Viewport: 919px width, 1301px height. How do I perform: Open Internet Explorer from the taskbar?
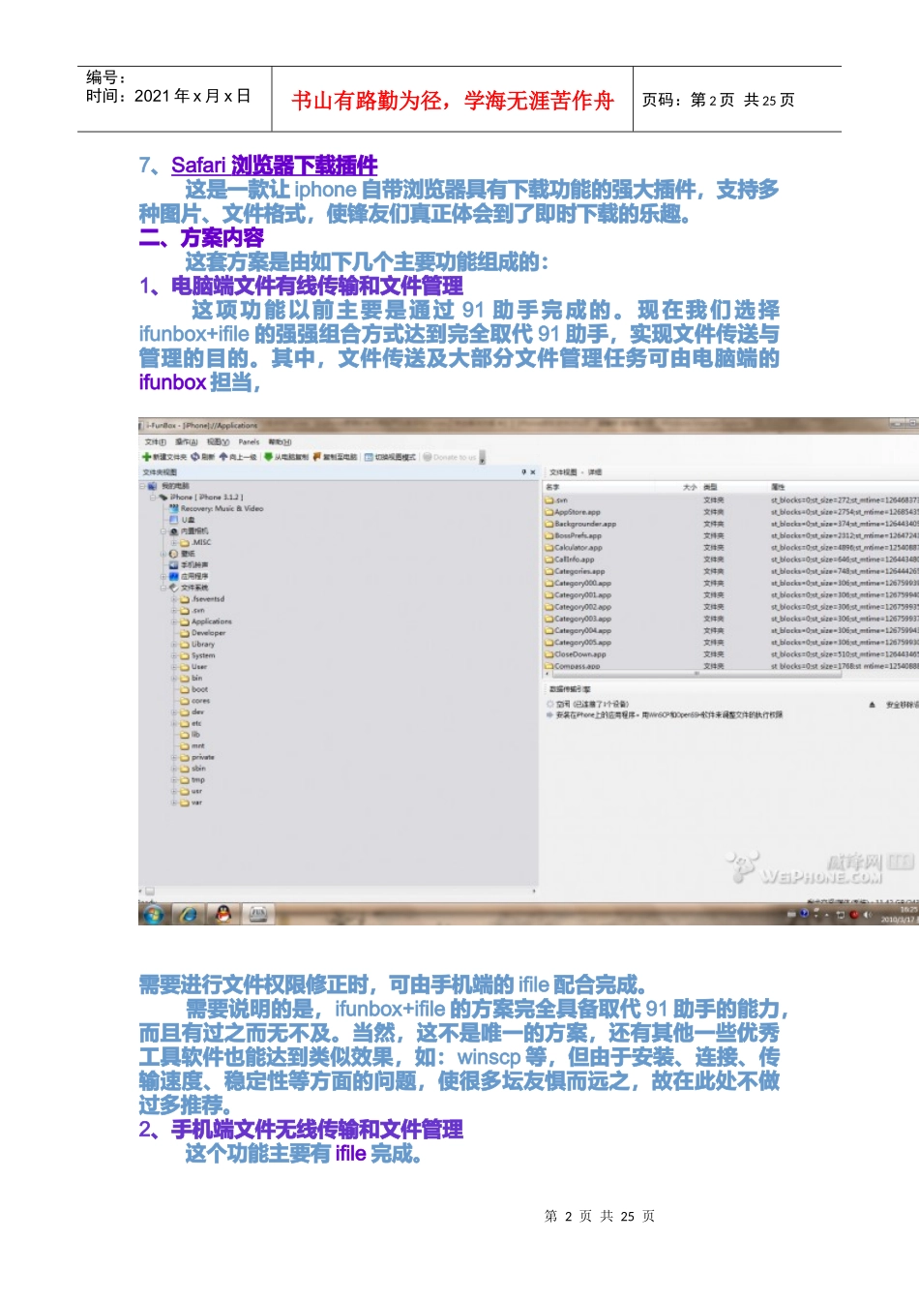189,913
